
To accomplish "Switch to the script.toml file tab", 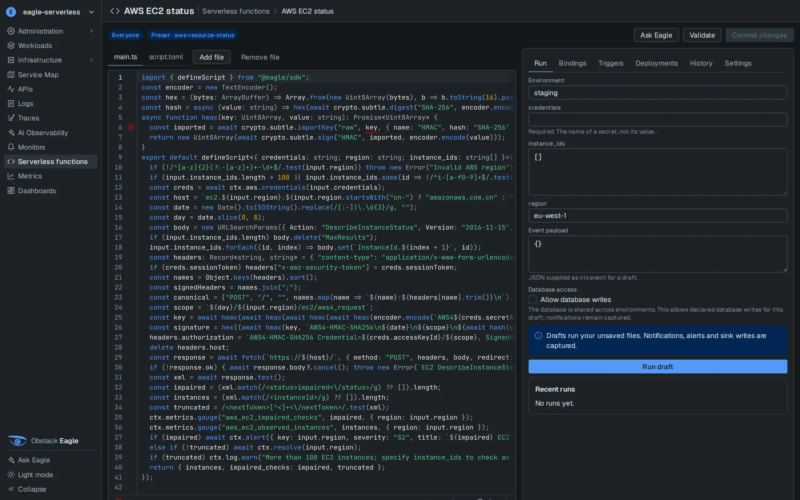I will click(x=166, y=57).
